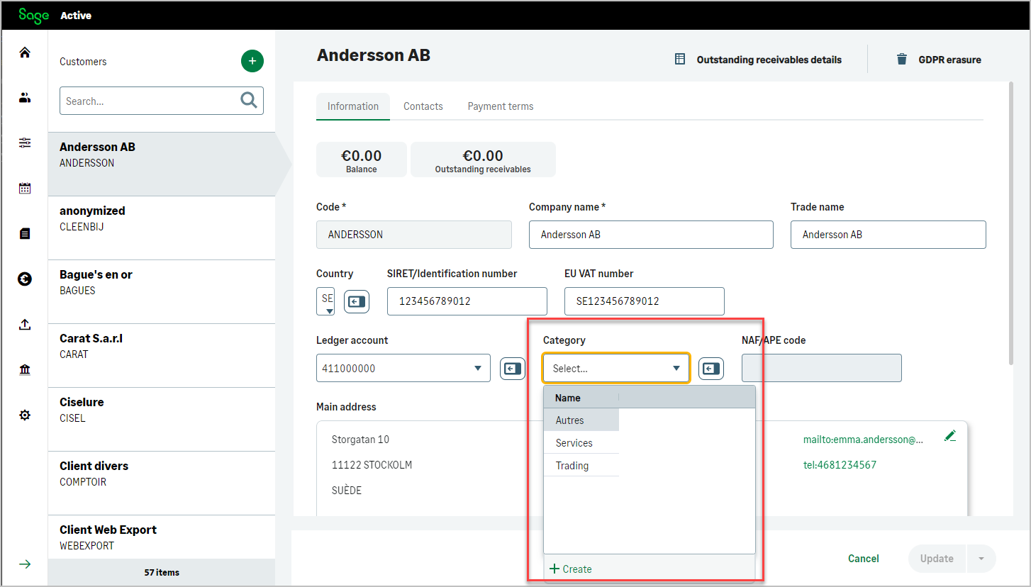Image resolution: width=1031 pixels, height=587 pixels.
Task: Click the Home icon in sidebar
Action: point(25,53)
